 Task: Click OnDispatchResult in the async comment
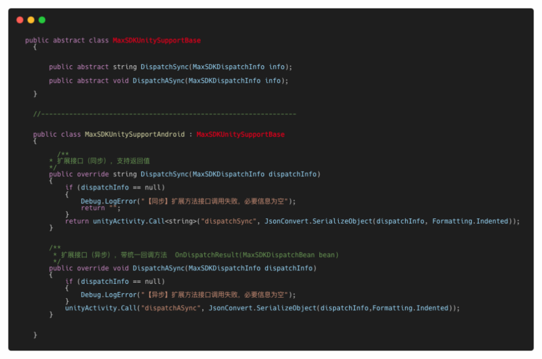[207, 255]
